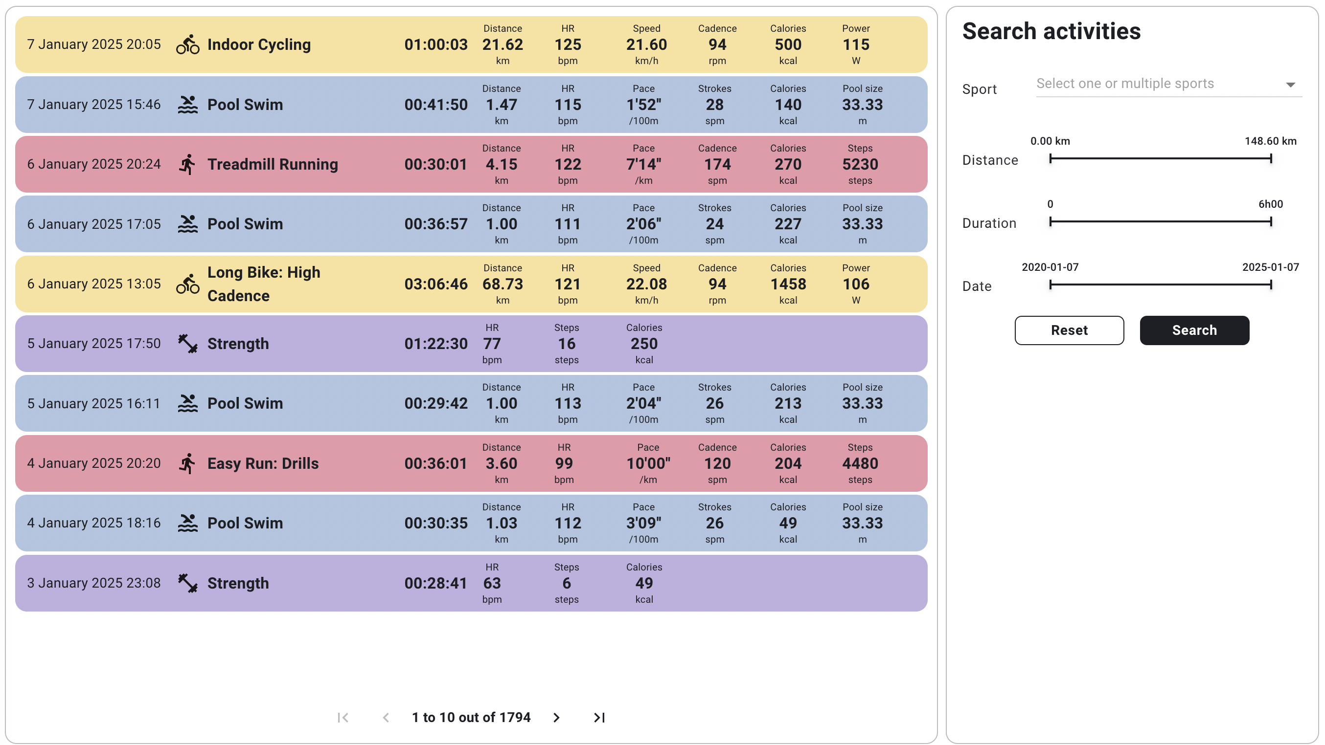Click the previous page chevron

pyautogui.click(x=386, y=717)
